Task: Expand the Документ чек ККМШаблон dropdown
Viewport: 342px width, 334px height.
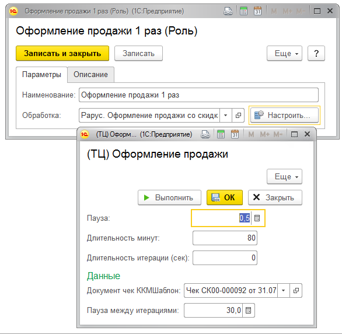Action: [x=283, y=290]
